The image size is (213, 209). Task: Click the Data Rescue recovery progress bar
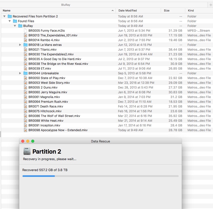coord(100,176)
